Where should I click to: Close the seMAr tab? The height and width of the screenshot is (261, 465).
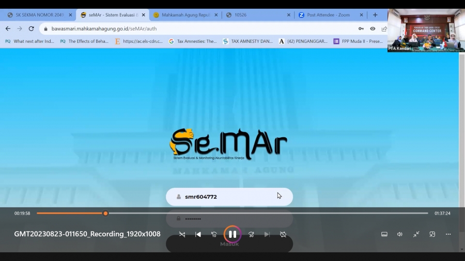click(x=143, y=15)
